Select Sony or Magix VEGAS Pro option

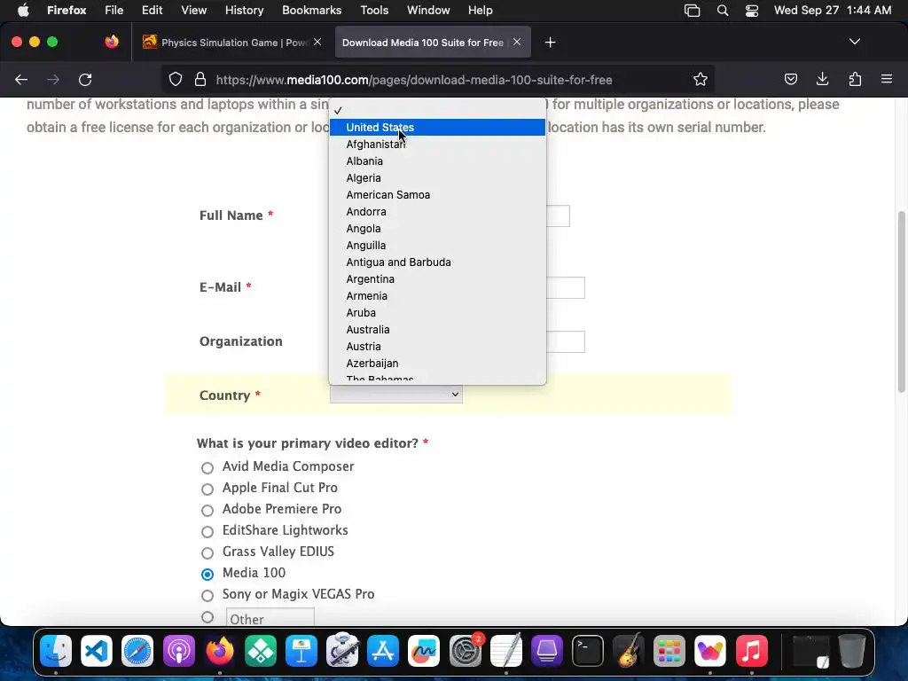[x=207, y=595]
